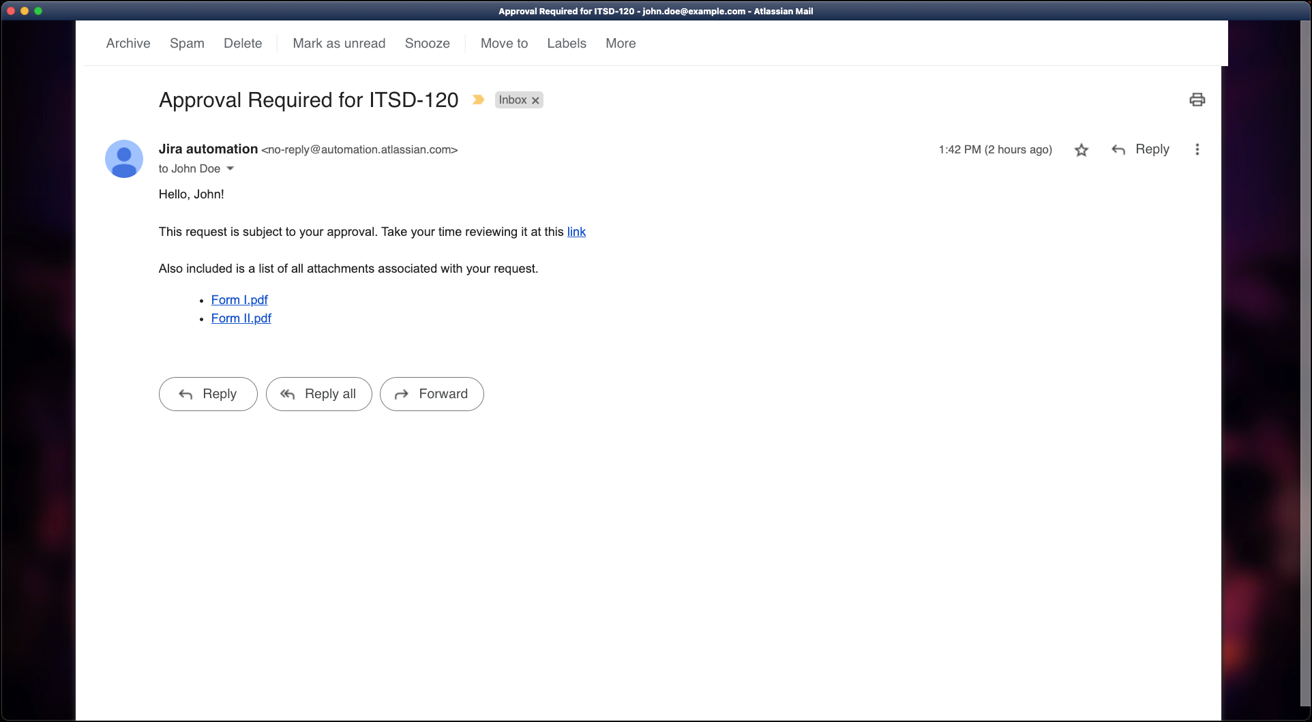Select Mark as unread
Image resolution: width=1312 pixels, height=722 pixels.
339,43
